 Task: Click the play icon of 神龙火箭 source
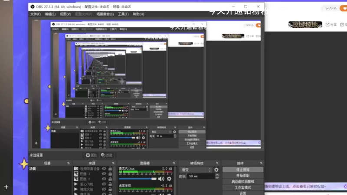pyautogui.click(x=76, y=189)
